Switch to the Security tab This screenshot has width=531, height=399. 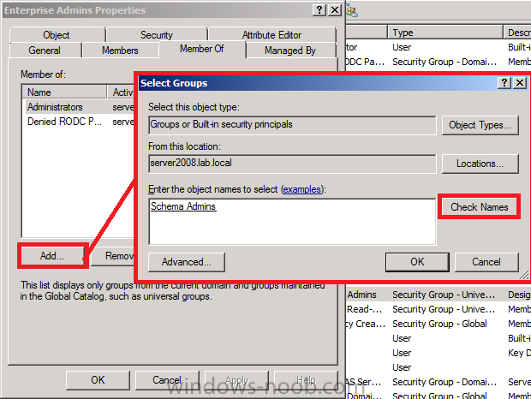(157, 34)
